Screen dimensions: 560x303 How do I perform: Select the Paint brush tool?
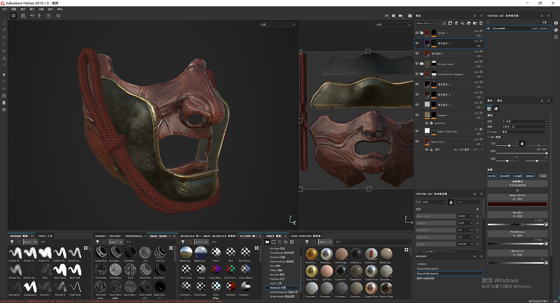[4, 23]
